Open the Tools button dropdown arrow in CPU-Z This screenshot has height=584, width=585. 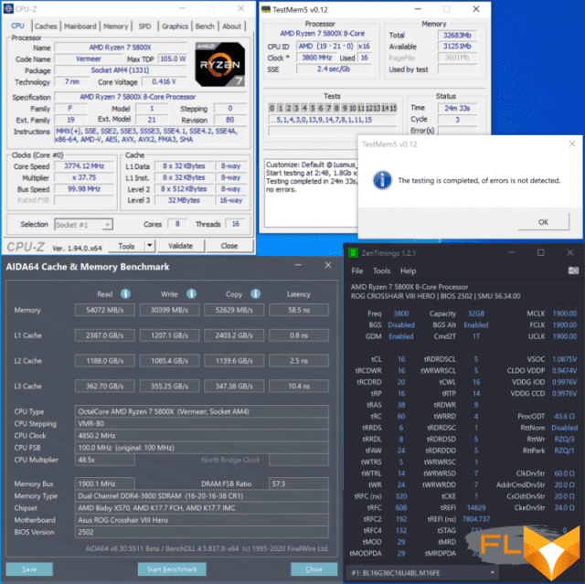coord(150,246)
